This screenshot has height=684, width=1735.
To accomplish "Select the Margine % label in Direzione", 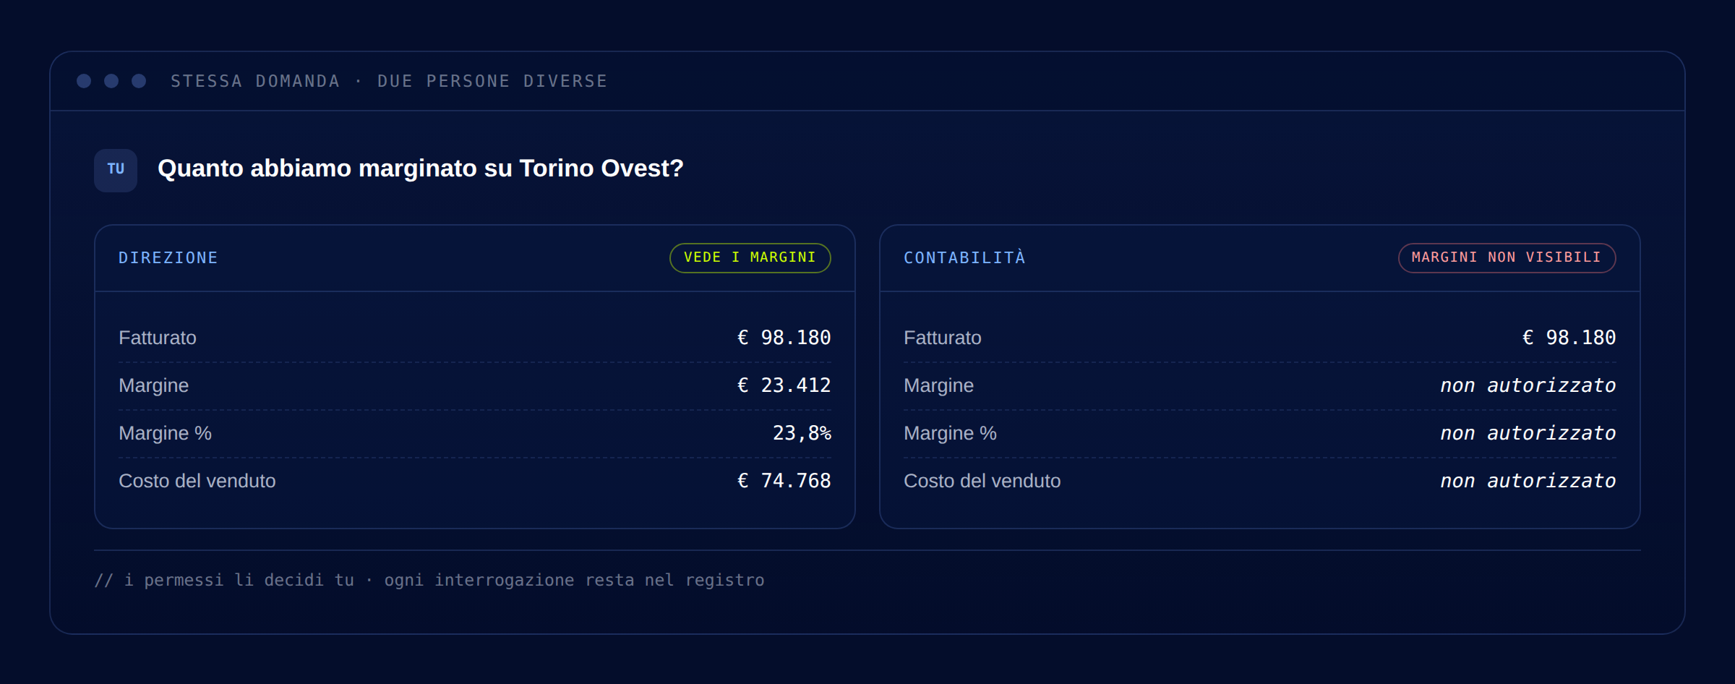I will point(165,433).
